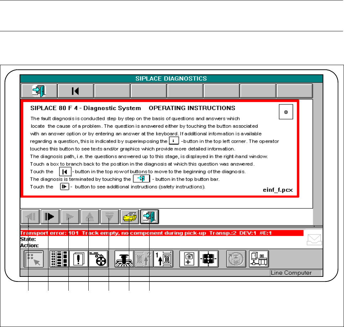The height and width of the screenshot is (327, 344).
Task: Exit help via door icon beside printer
Action: tap(150, 217)
